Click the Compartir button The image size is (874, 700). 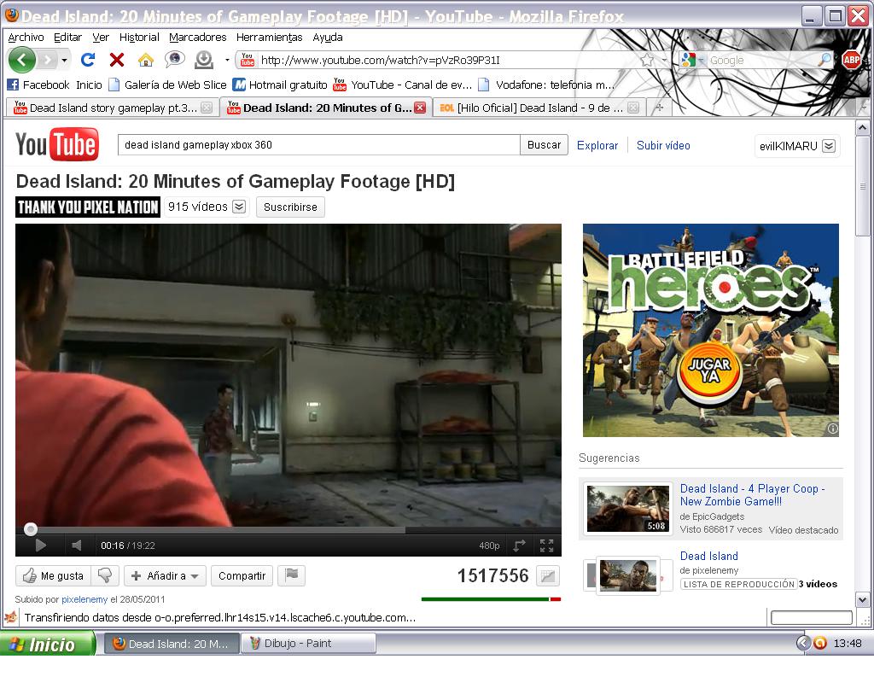point(242,575)
